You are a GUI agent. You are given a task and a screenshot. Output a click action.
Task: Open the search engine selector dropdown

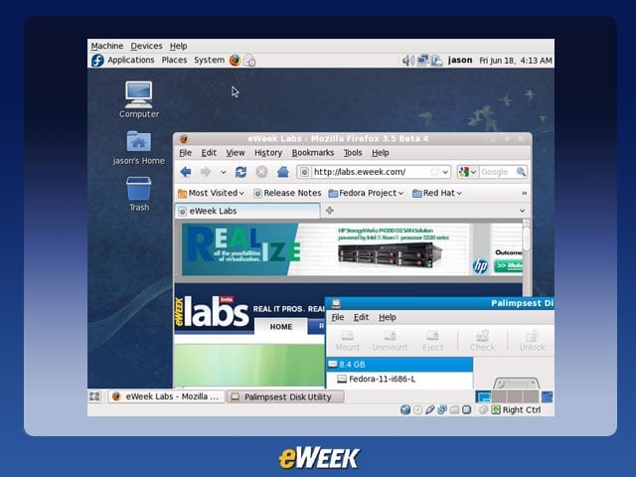click(x=467, y=172)
